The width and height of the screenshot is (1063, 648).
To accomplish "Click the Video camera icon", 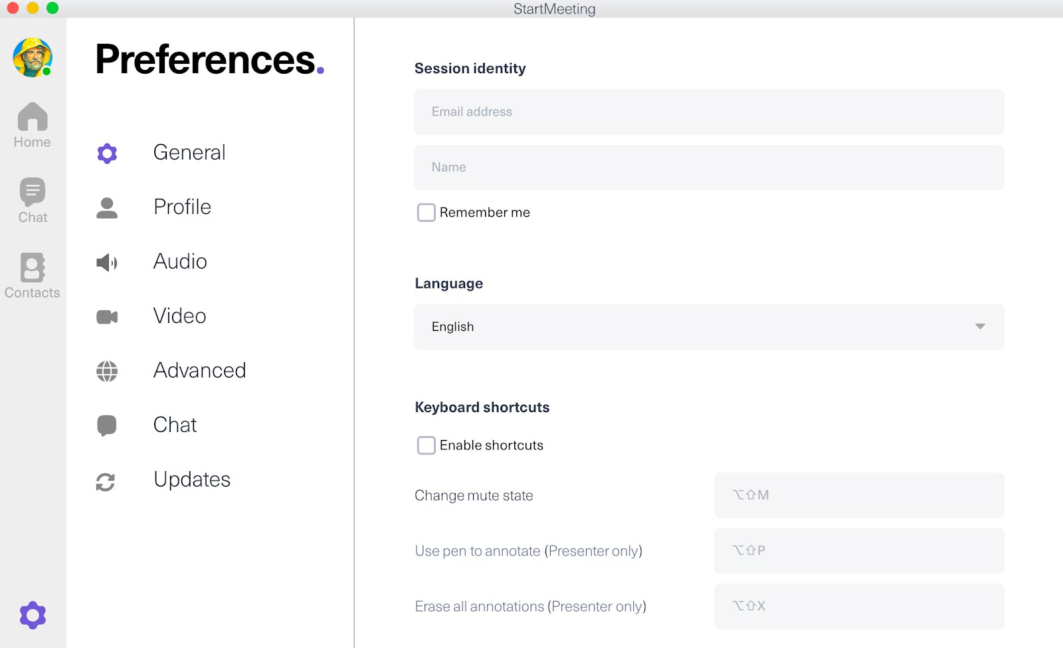I will [x=106, y=316].
